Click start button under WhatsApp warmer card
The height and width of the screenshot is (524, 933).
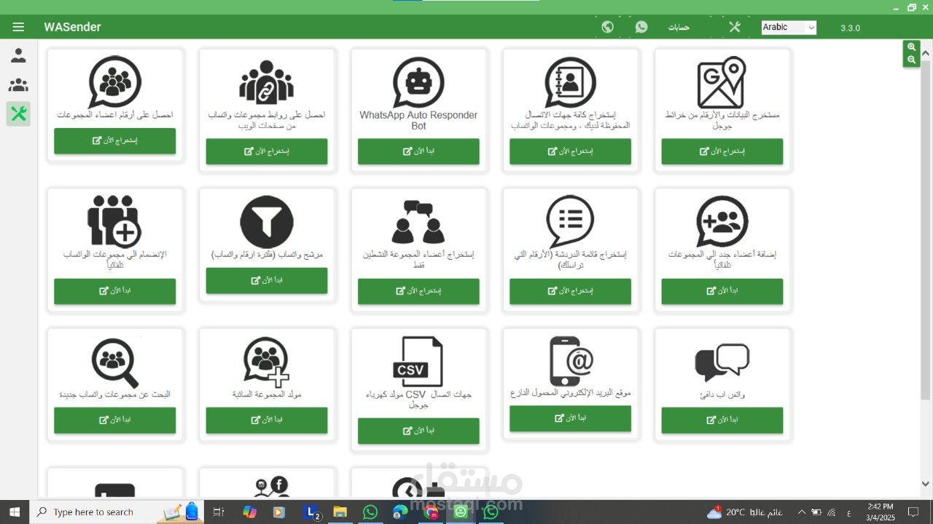722,420
